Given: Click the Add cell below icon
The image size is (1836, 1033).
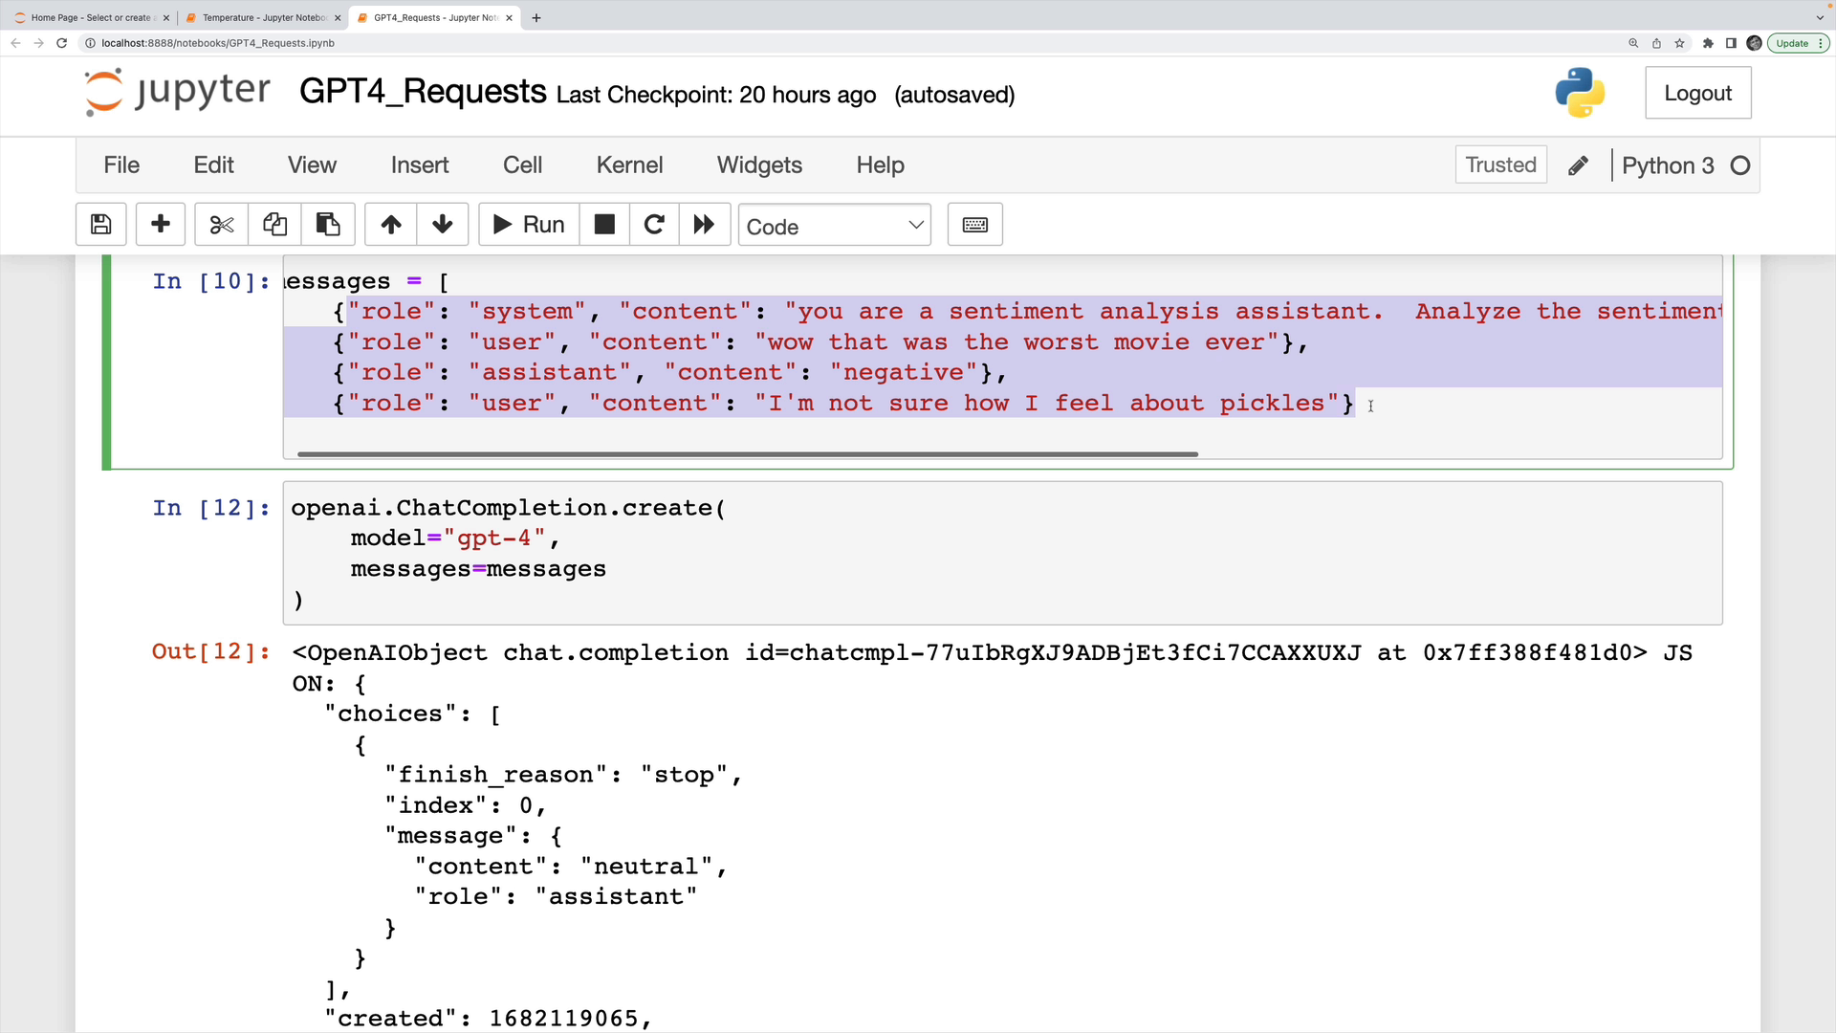Looking at the screenshot, I should 159,225.
